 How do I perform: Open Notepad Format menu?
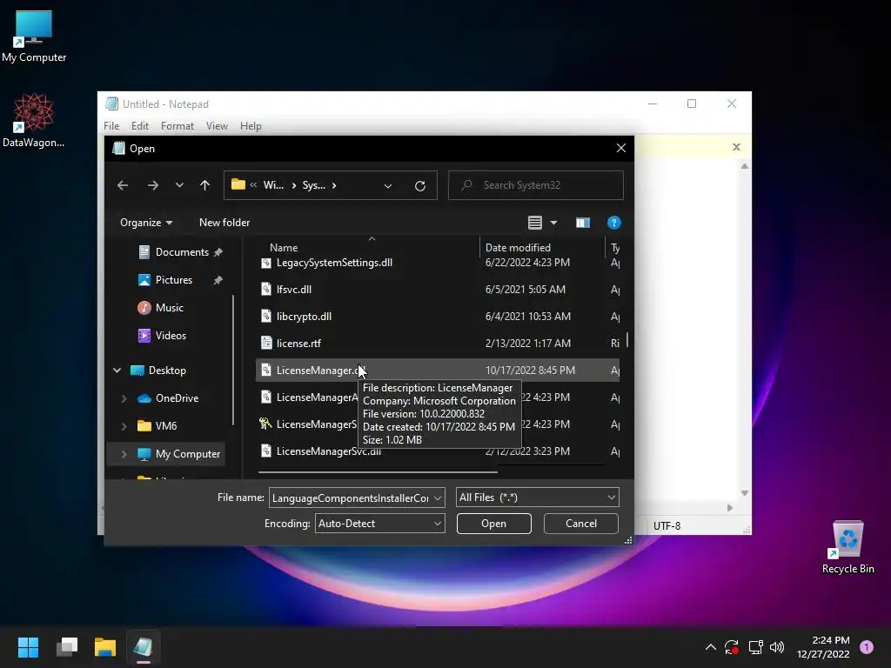click(x=178, y=126)
